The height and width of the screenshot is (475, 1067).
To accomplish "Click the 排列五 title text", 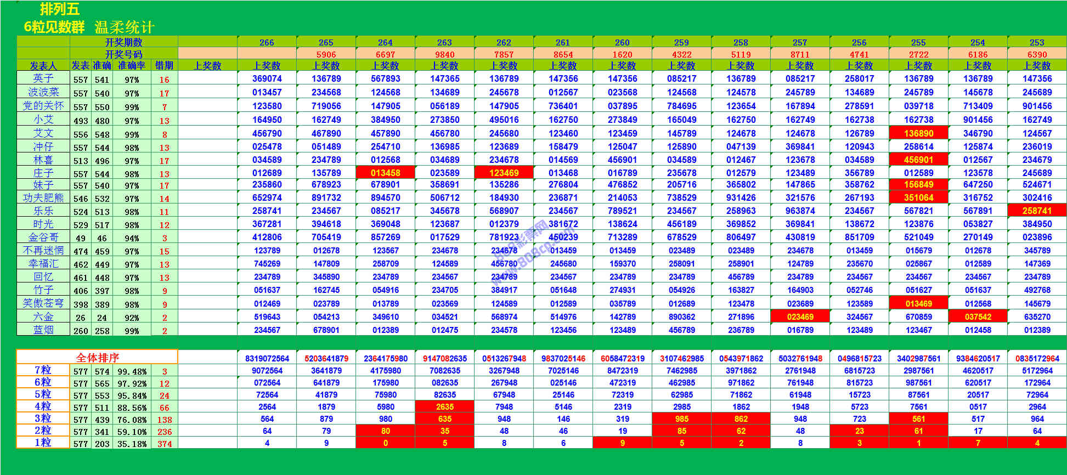I will [x=60, y=9].
